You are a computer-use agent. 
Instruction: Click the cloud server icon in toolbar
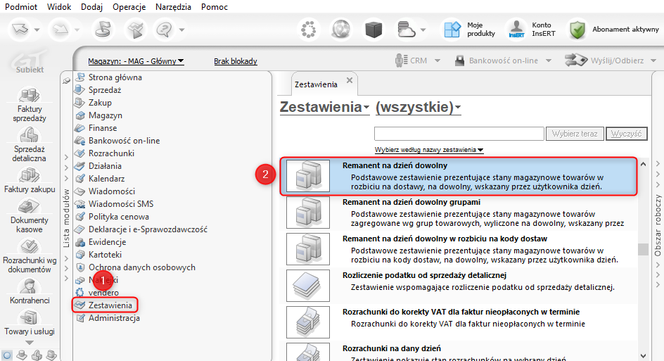pos(406,30)
